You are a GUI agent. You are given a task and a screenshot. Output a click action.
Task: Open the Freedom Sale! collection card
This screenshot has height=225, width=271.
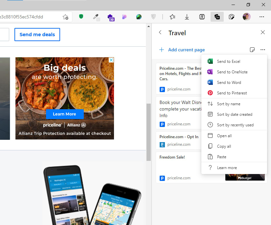(179, 167)
